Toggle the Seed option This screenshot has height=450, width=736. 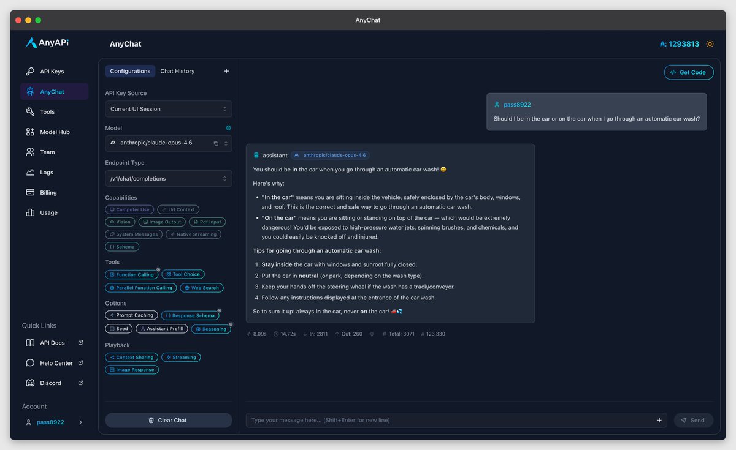pyautogui.click(x=118, y=329)
